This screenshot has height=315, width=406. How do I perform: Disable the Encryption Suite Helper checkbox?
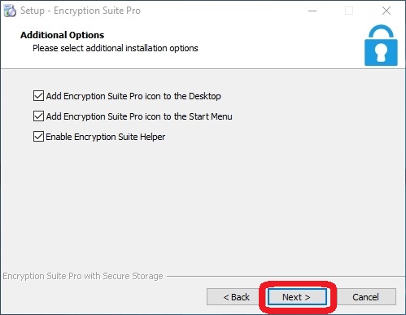[x=38, y=137]
